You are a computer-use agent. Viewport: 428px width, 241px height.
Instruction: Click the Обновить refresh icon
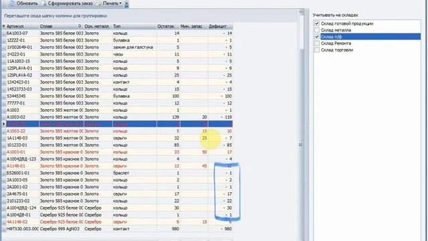pyautogui.click(x=12, y=3)
